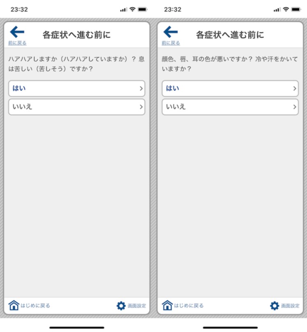Tap chevron on left screen's いいえ row
Screen dimensions: 307x332
click(141, 107)
